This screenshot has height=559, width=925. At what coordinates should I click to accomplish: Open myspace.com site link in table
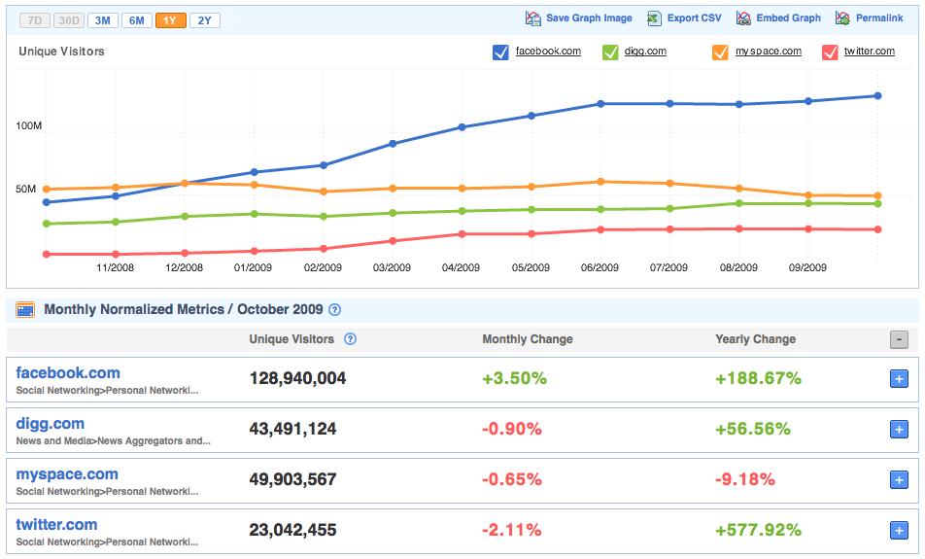coord(67,474)
